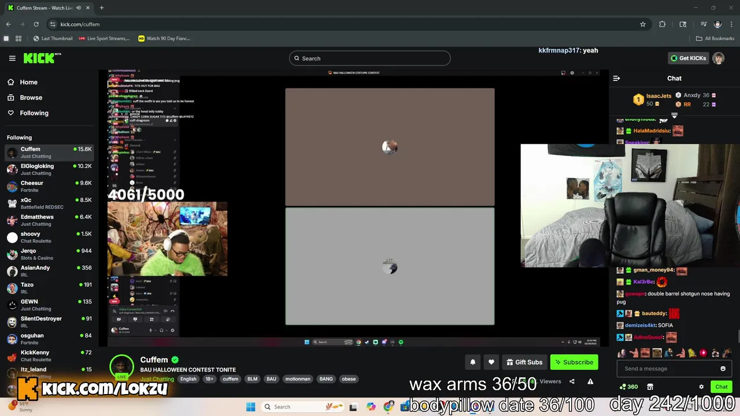Image resolution: width=740 pixels, height=416 pixels.
Task: Open Live Sport Streams bookmark
Action: click(104, 39)
